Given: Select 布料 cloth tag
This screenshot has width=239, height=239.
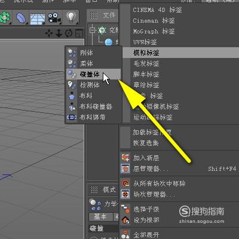Looking at the screenshot, I should (x=93, y=96).
